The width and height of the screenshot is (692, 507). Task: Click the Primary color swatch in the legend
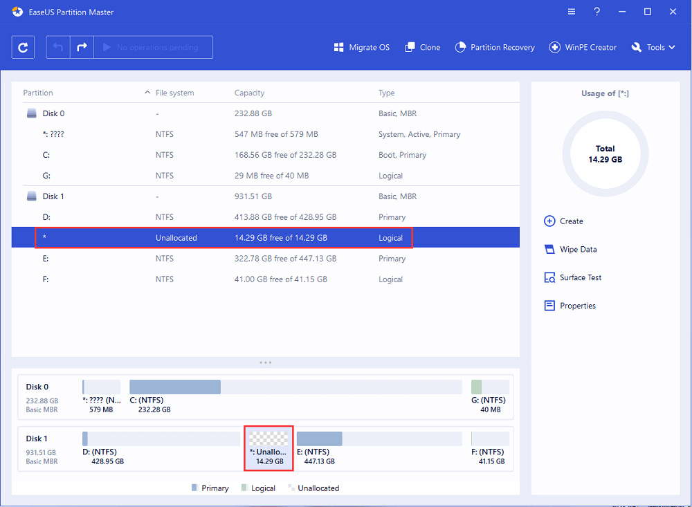(x=196, y=488)
